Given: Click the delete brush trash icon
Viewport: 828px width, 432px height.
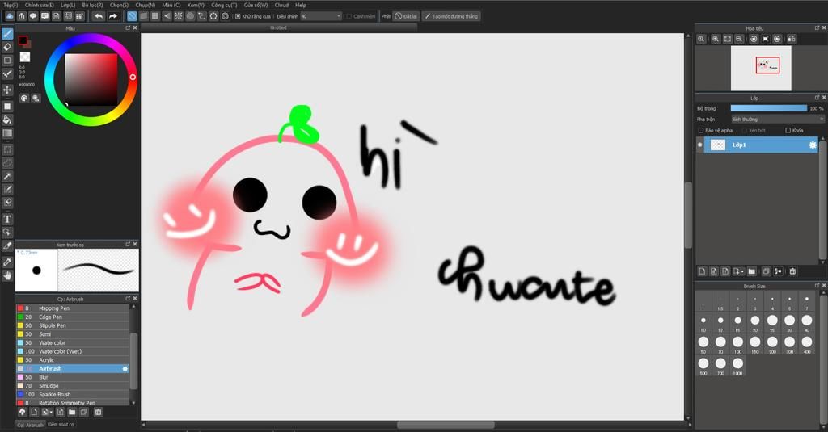Looking at the screenshot, I should (98, 412).
